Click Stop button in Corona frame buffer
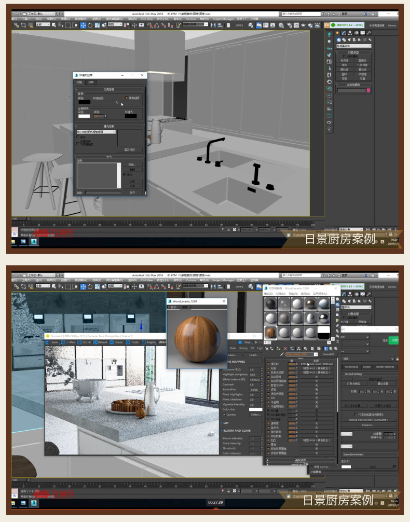 pyautogui.click(x=245, y=342)
